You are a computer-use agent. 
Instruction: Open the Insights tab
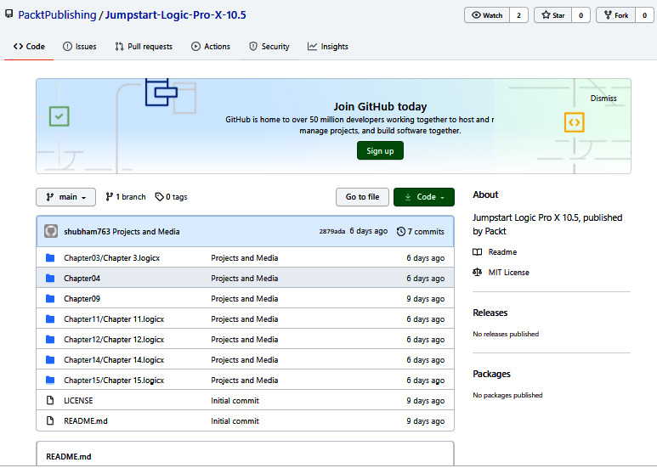coord(328,47)
